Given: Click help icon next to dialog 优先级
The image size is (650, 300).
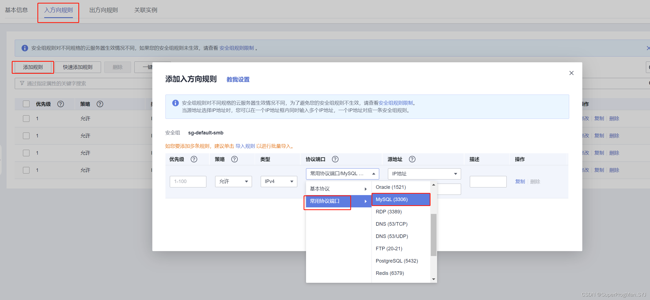Looking at the screenshot, I should coord(194,159).
